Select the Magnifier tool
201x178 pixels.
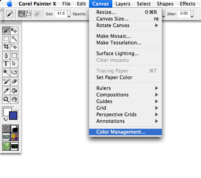[6, 100]
